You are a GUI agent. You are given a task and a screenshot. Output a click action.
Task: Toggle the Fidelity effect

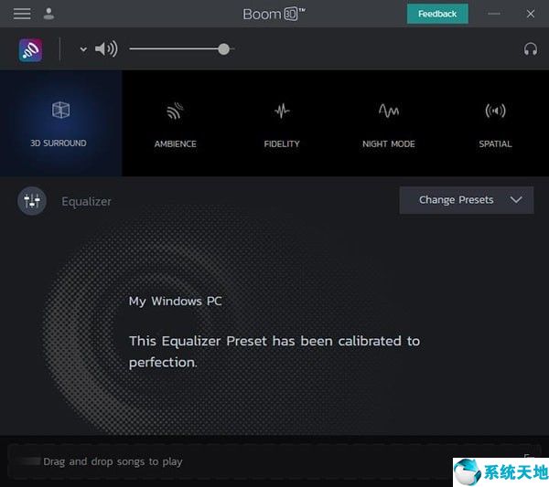pos(282,124)
